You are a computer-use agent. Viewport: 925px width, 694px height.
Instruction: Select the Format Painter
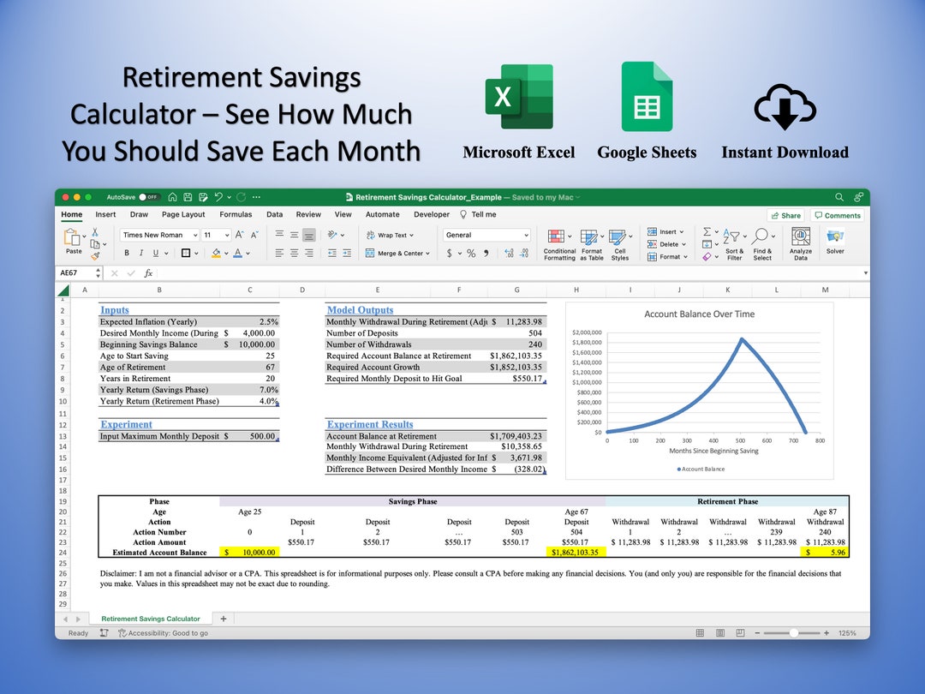pos(96,254)
